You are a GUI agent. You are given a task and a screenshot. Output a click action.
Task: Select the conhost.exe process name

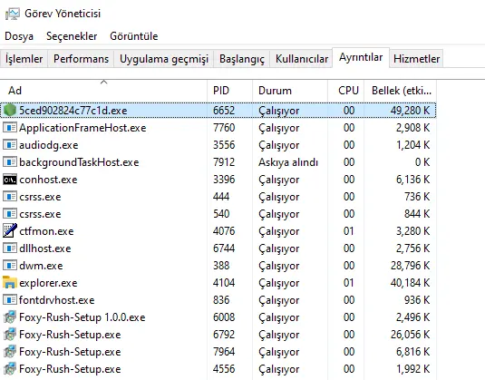pyautogui.click(x=48, y=180)
